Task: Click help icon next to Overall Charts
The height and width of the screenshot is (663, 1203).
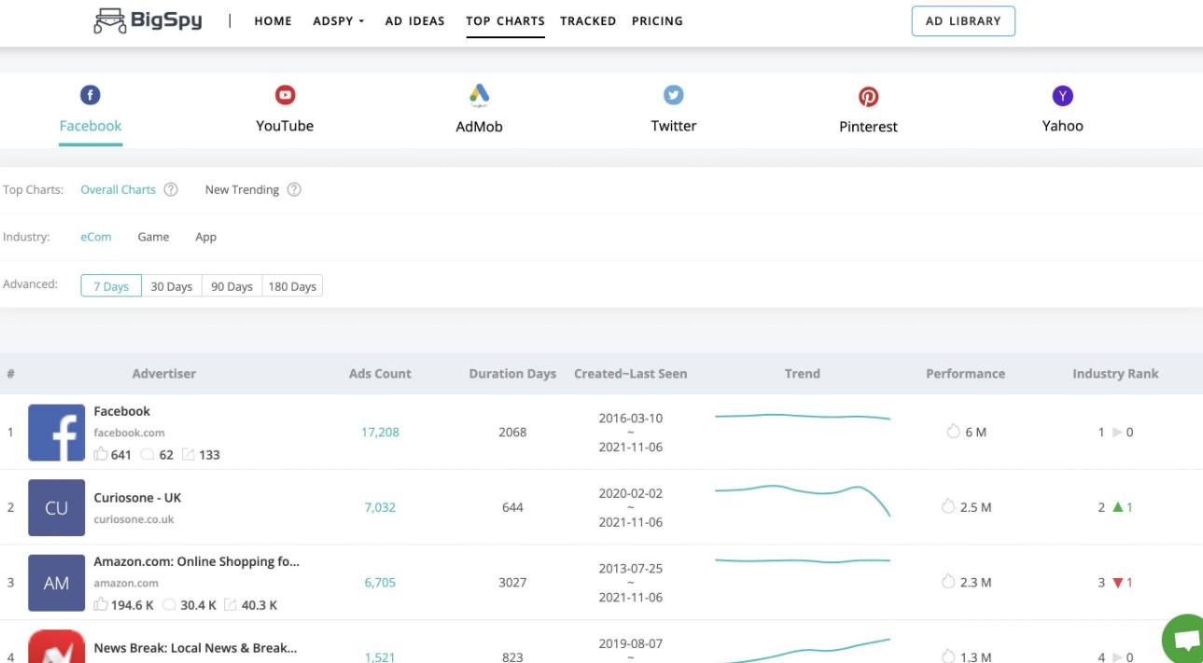Action: [x=171, y=189]
